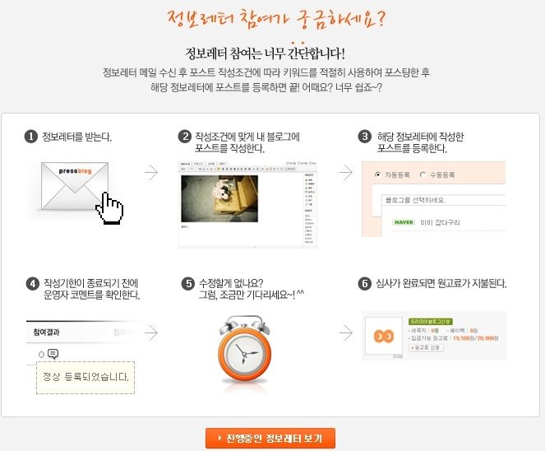Click the 원고료 신청 button
545x451 pixels.
(x=426, y=347)
